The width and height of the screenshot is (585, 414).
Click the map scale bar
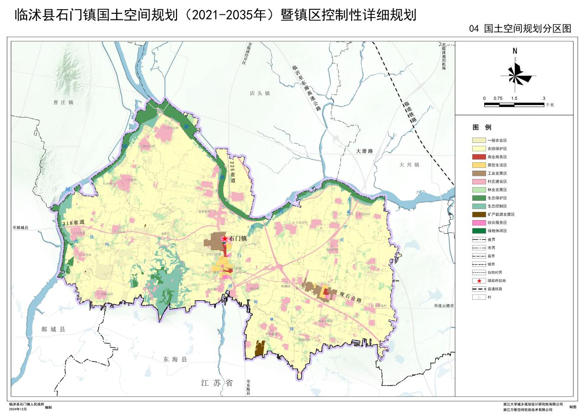[x=514, y=105]
